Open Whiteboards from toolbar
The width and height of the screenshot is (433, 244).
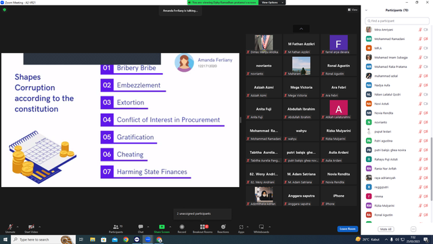coord(261,228)
